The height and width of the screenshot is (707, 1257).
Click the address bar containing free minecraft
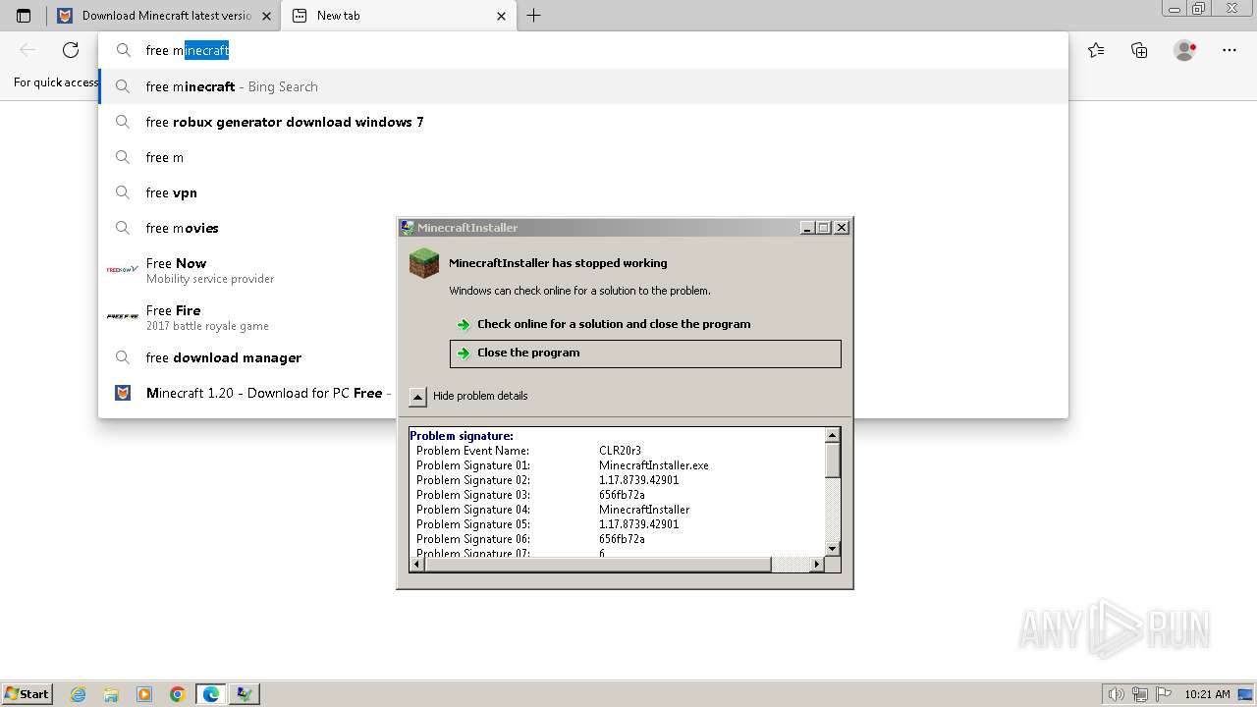coord(583,50)
